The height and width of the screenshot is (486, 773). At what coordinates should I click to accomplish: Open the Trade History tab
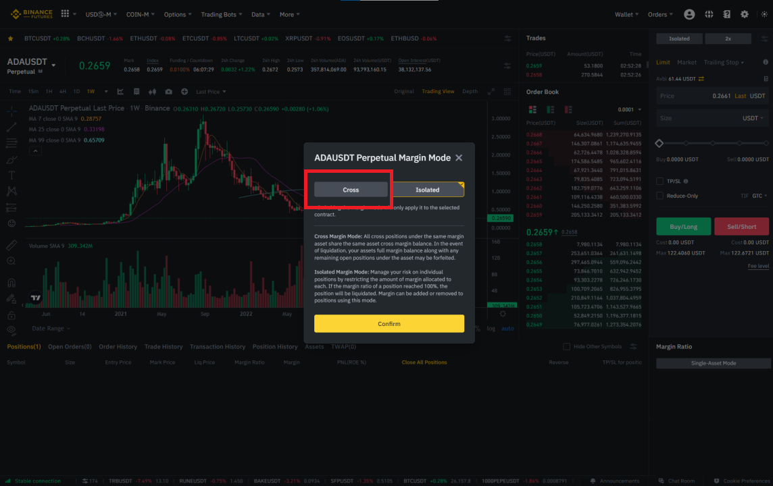click(x=163, y=347)
